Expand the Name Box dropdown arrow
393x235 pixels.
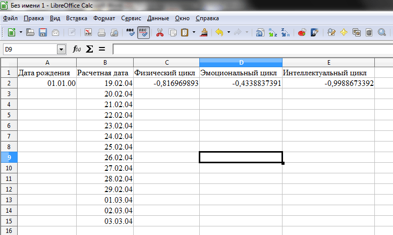[62, 50]
